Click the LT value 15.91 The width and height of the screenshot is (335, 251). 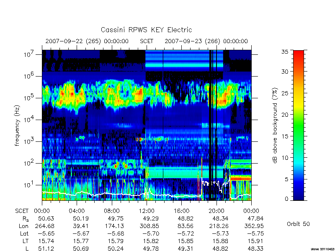255,241
